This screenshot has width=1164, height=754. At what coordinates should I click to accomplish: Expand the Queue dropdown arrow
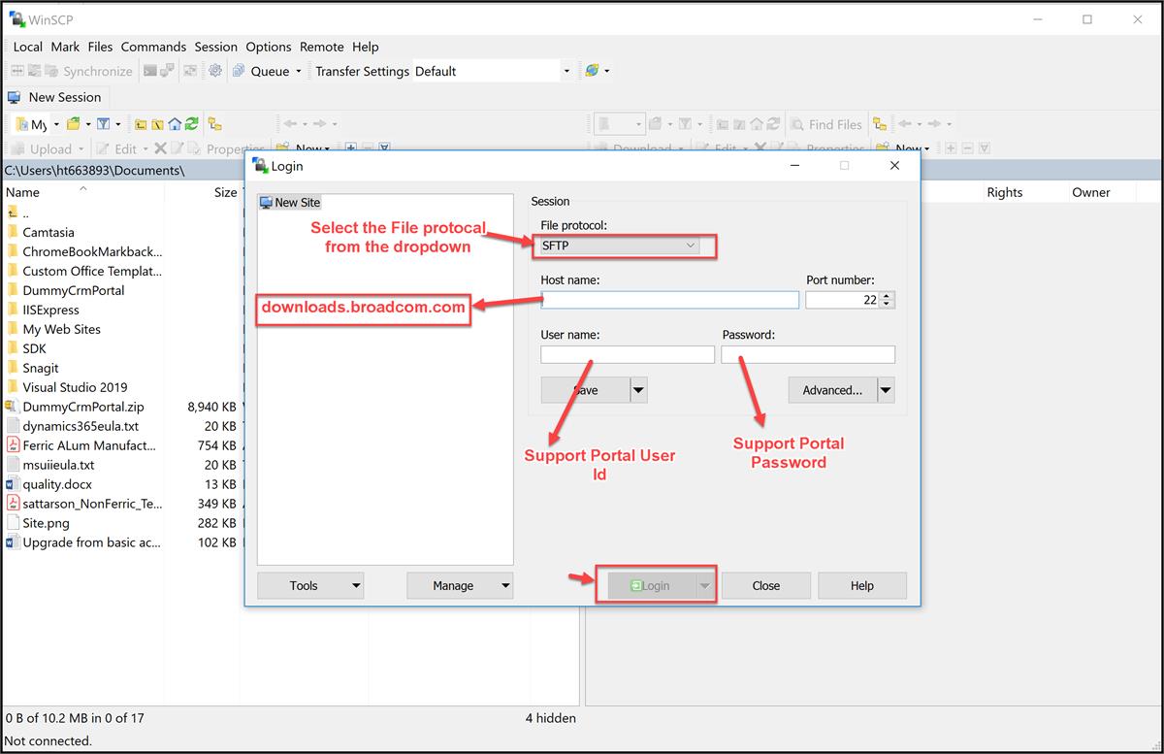[298, 71]
